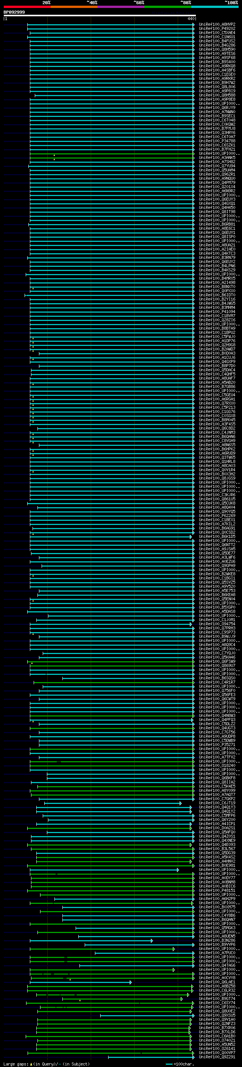The image size is (242, 1067).
Task: Select the UniRef100_B9SEC1 label
Action: coord(217,116)
